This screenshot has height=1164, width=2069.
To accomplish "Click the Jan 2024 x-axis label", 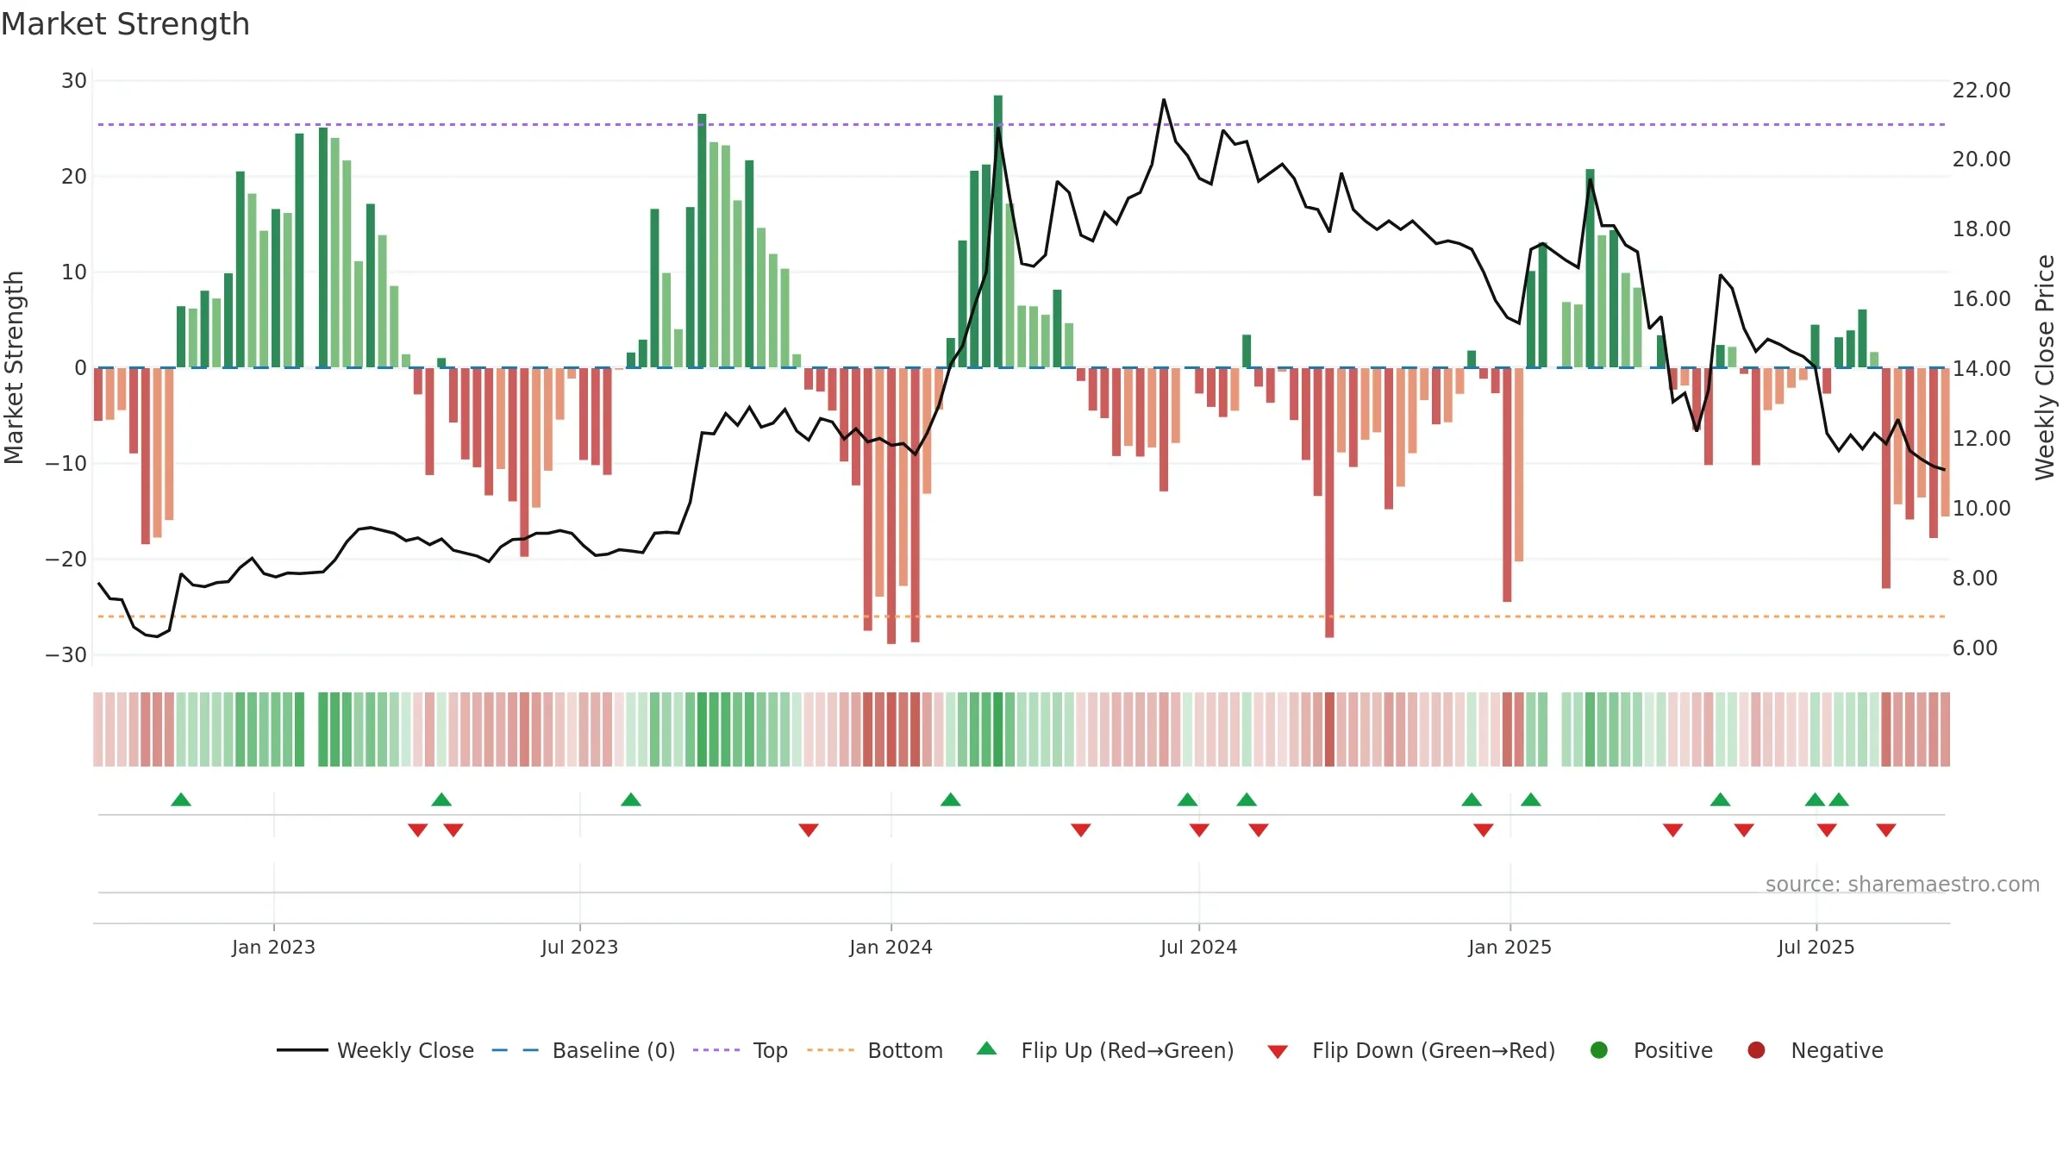I will click(891, 947).
